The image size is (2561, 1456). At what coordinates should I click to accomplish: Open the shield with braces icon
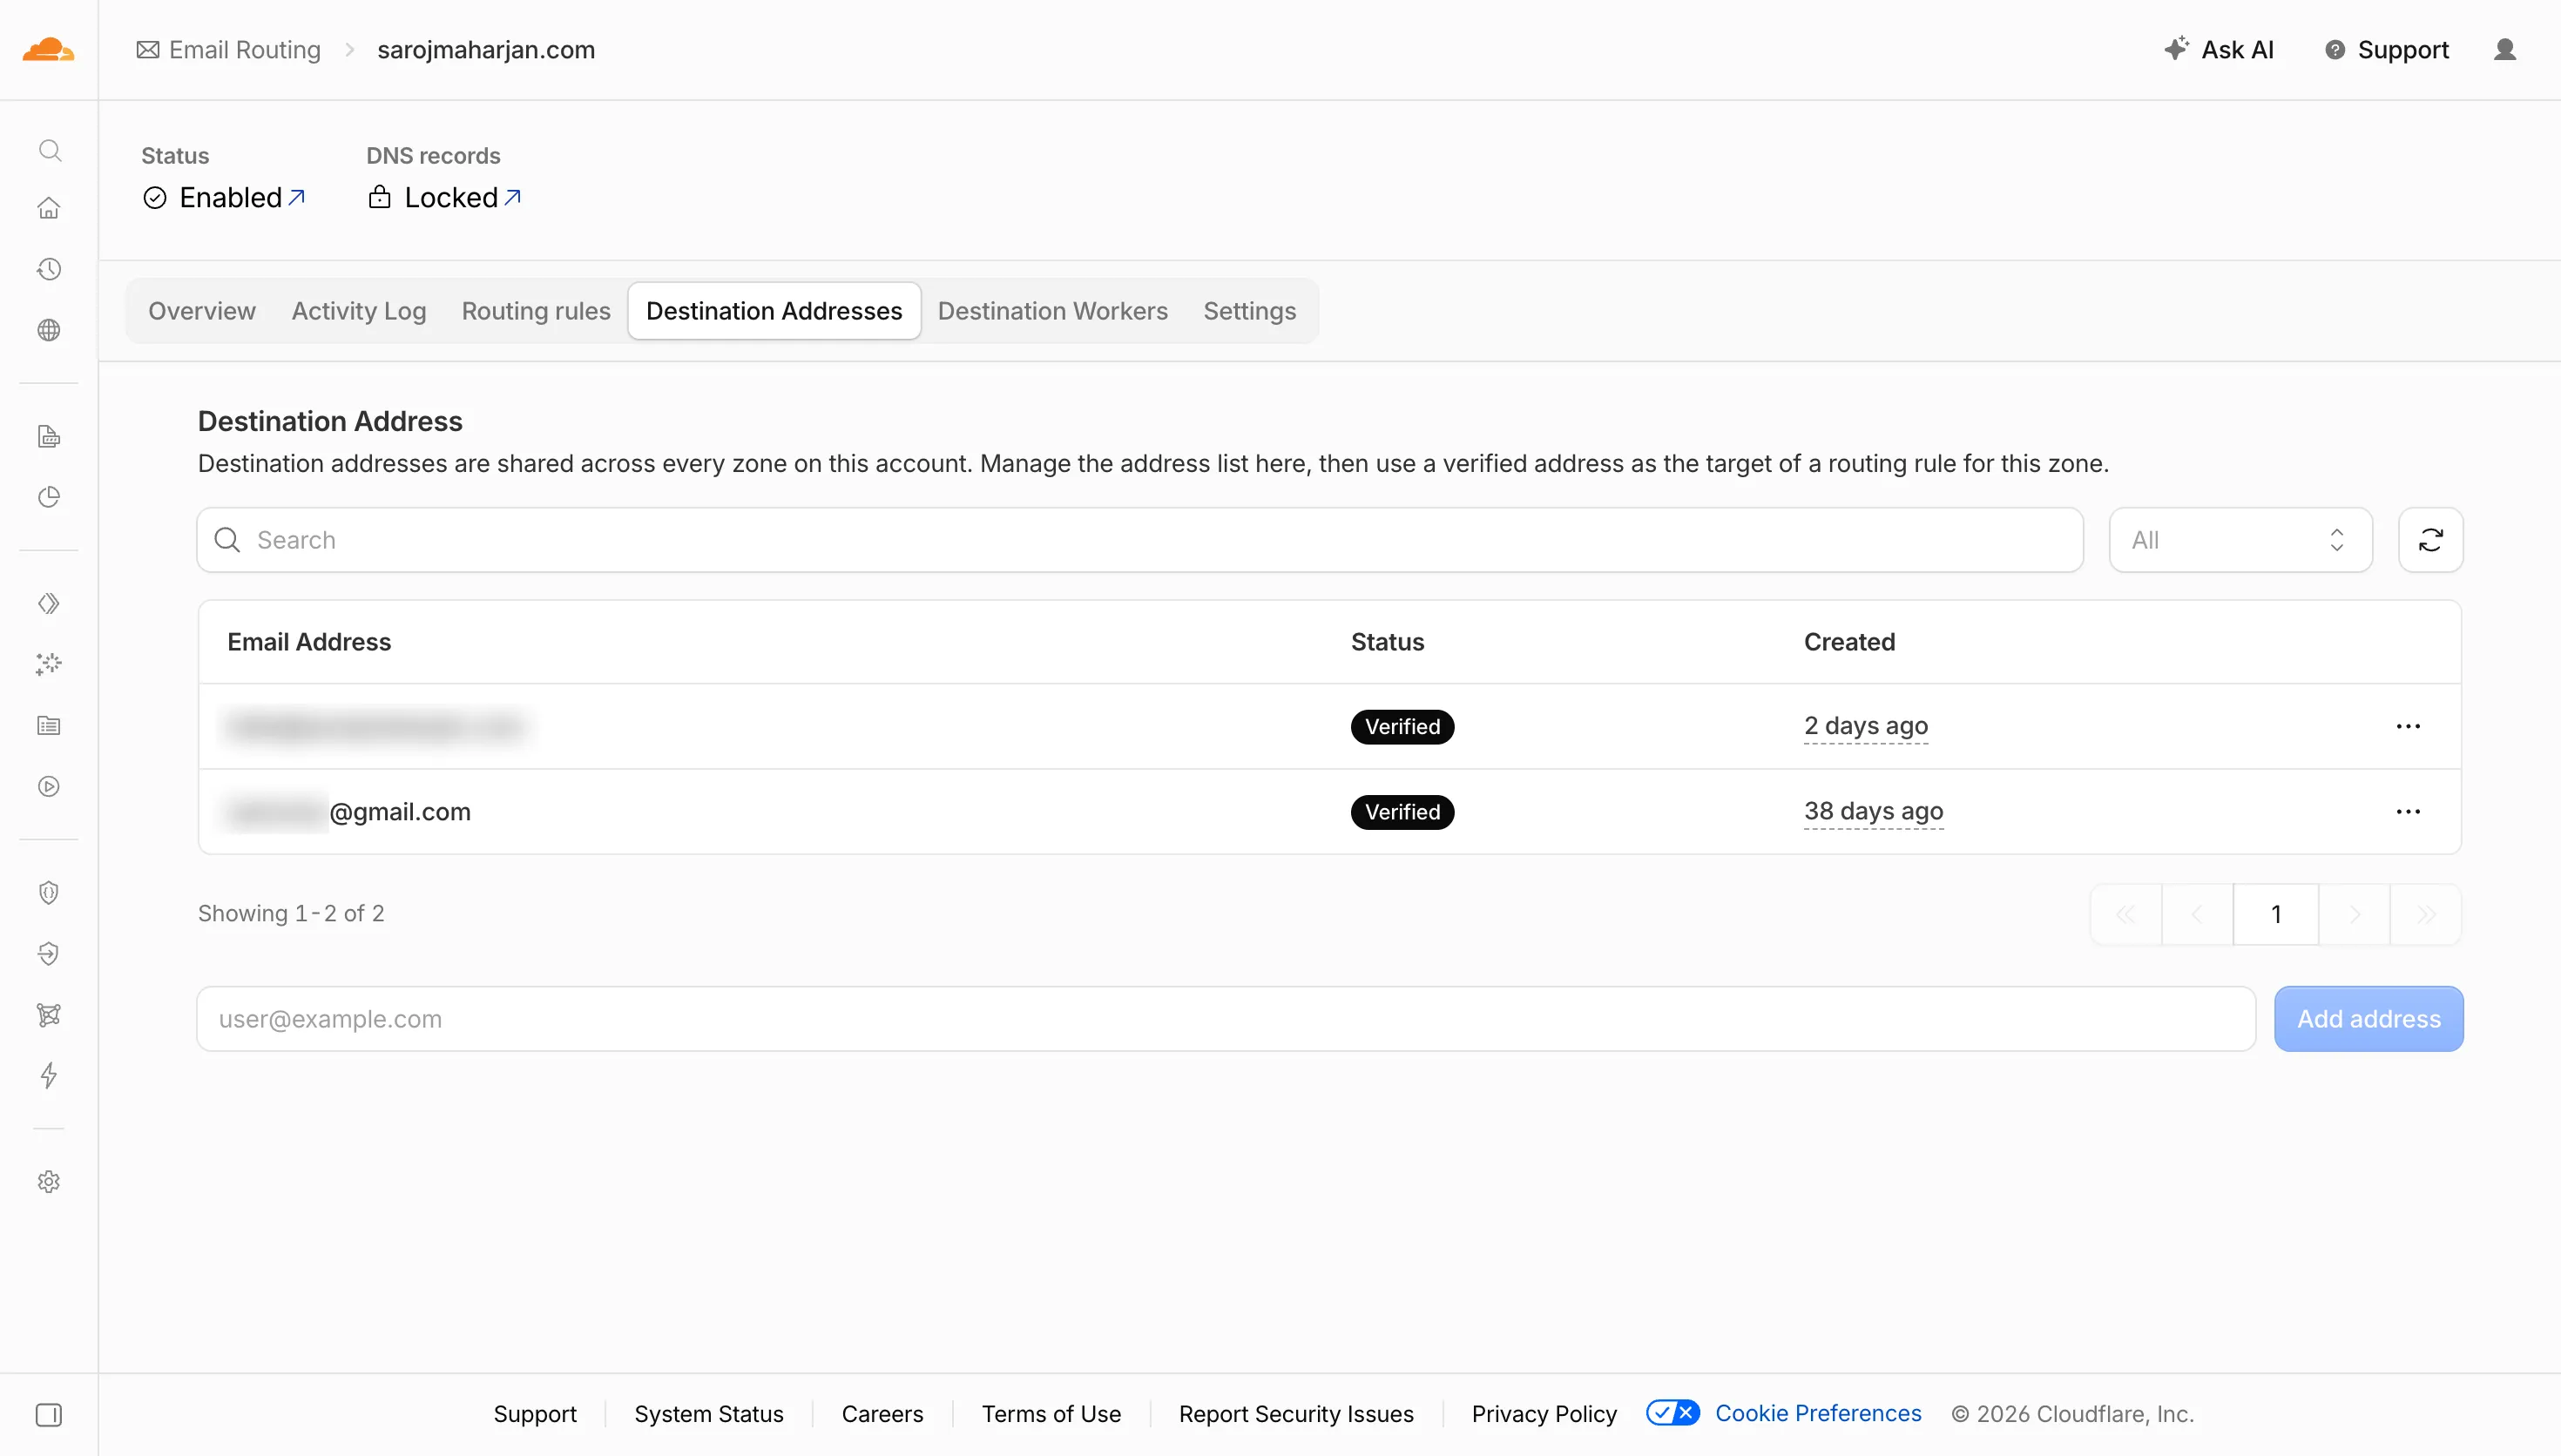49,892
